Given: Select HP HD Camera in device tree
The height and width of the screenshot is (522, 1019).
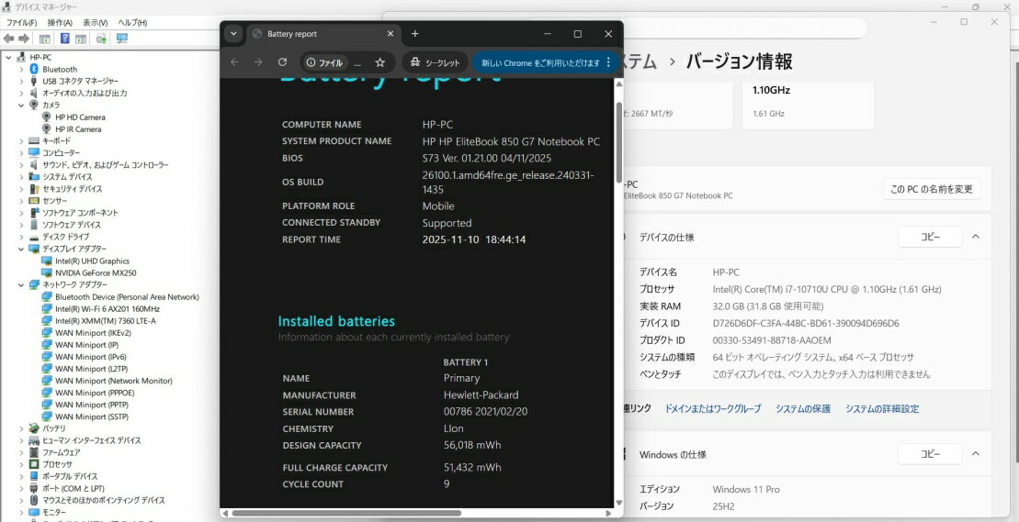Looking at the screenshot, I should (x=80, y=117).
